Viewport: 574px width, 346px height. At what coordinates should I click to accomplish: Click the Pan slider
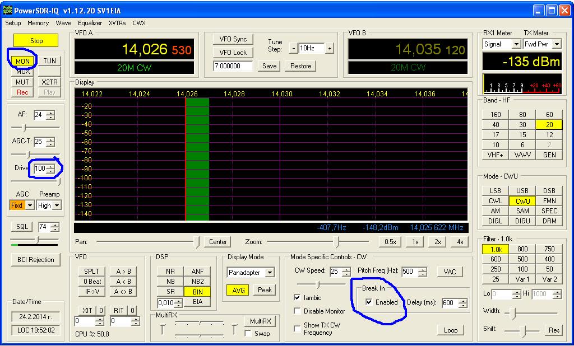[x=148, y=242]
